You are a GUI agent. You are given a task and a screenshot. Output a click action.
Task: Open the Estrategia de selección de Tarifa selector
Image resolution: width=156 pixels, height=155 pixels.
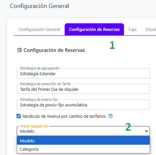pyautogui.click(x=83, y=89)
